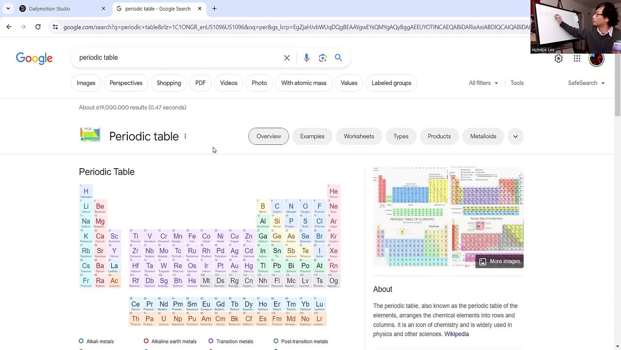Click the Helium He element cell
The image size is (621, 350).
point(333,192)
